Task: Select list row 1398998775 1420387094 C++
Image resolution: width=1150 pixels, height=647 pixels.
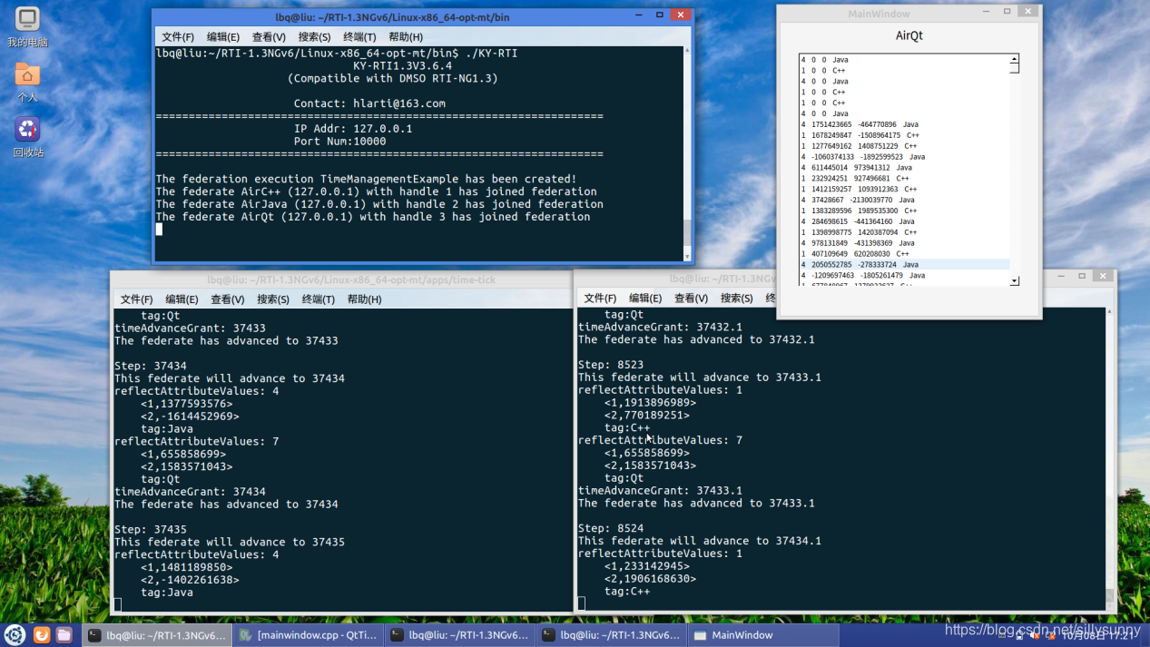Action: pos(904,232)
